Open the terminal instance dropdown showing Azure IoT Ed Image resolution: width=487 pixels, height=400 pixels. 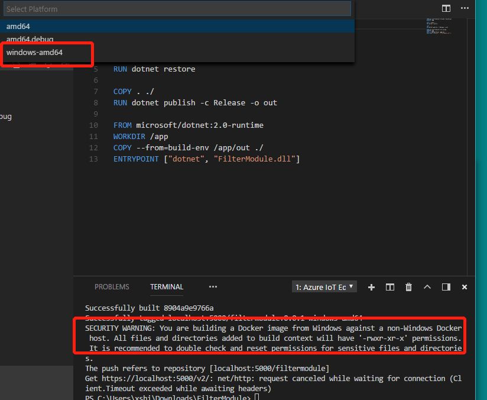pyautogui.click(x=324, y=287)
